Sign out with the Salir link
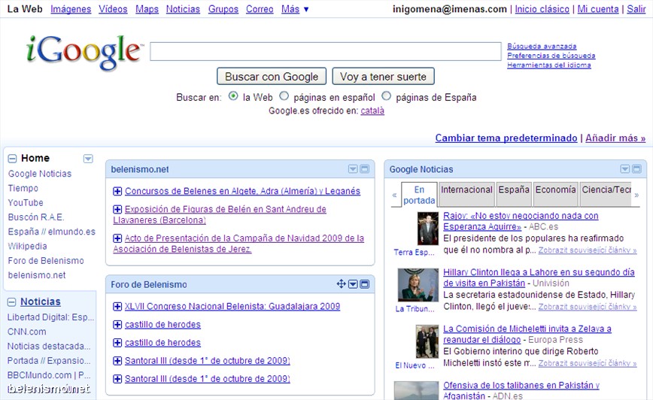 tap(636, 9)
